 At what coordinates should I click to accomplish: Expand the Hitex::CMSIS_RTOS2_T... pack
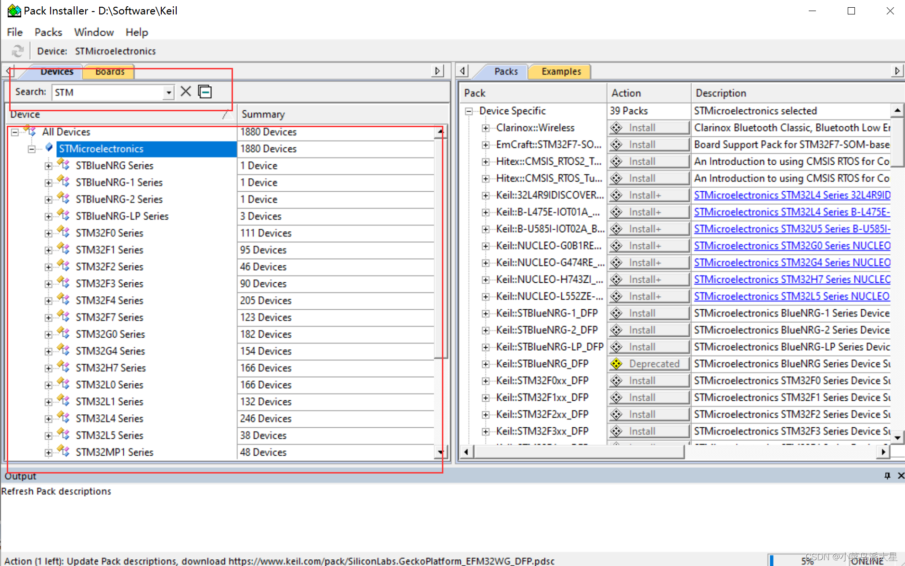(486, 162)
